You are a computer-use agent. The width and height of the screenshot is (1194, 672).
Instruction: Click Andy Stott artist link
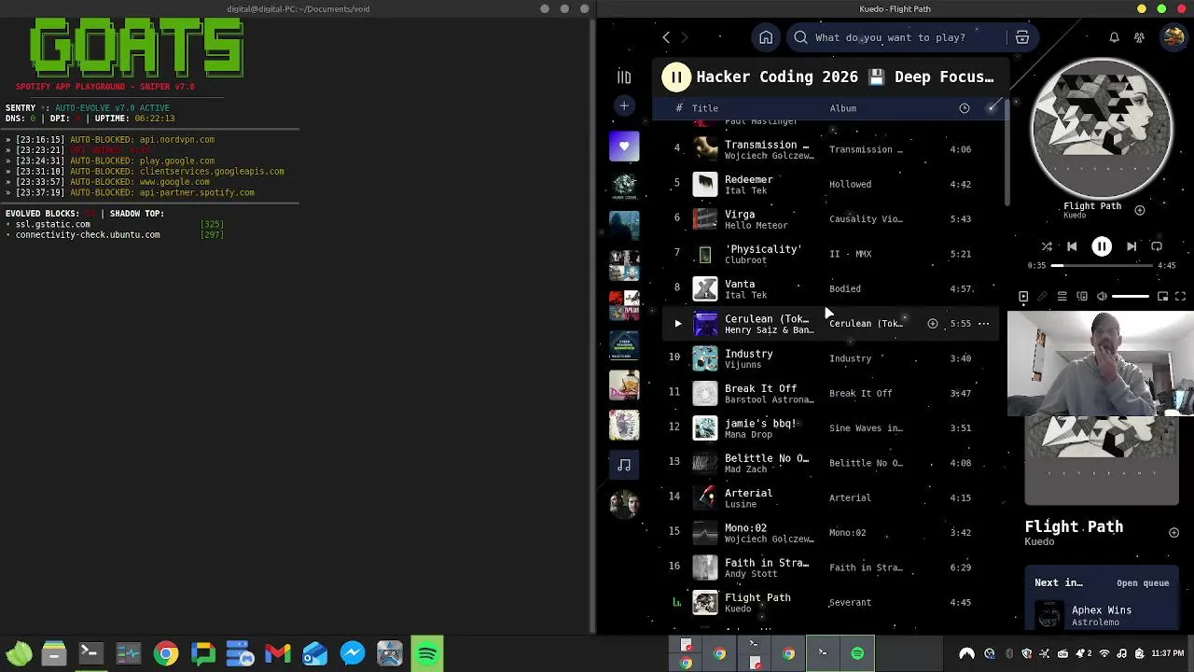pyautogui.click(x=751, y=574)
